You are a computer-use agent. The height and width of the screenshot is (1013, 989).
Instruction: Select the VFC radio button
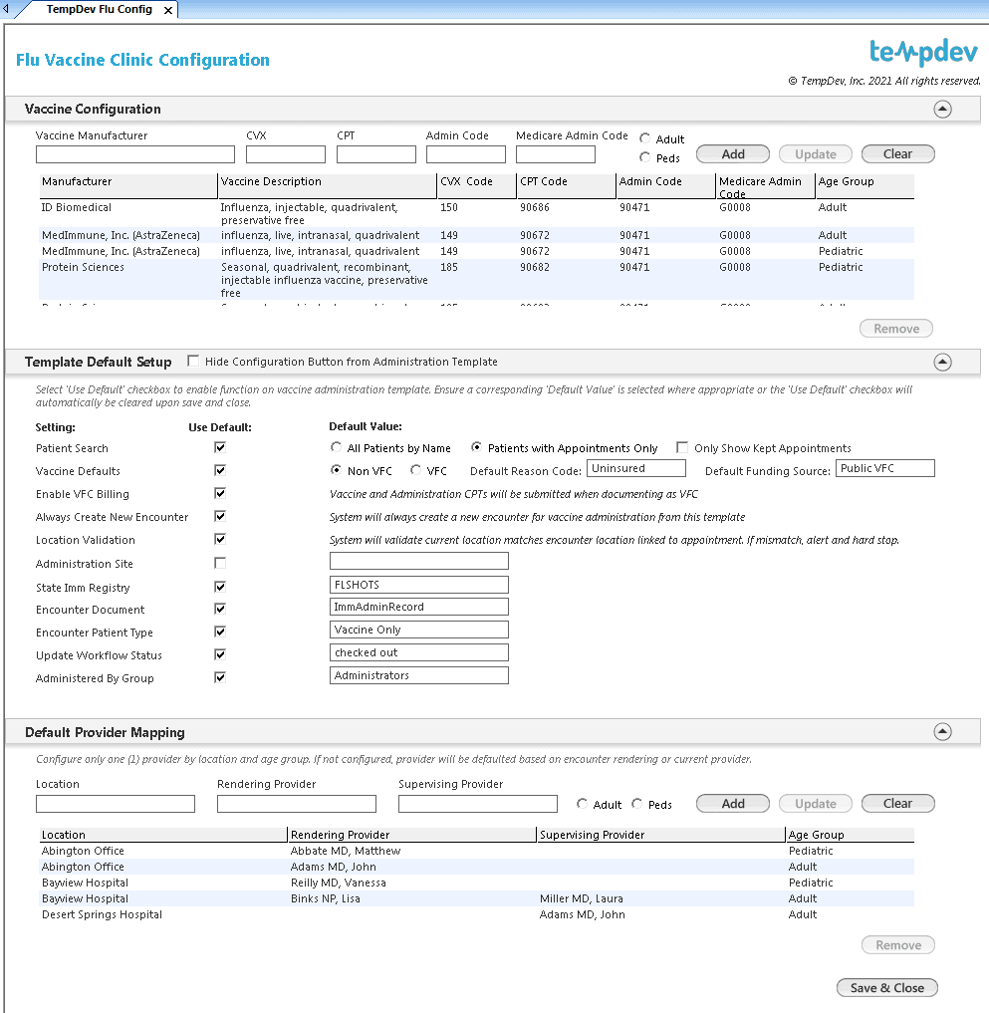coord(415,471)
